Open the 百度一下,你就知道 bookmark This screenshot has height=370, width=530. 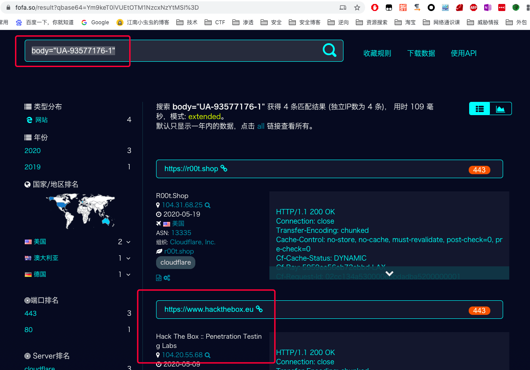tap(45, 22)
